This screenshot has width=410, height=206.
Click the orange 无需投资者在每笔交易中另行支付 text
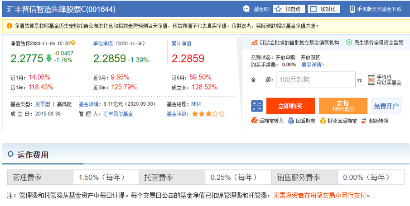click(x=319, y=195)
